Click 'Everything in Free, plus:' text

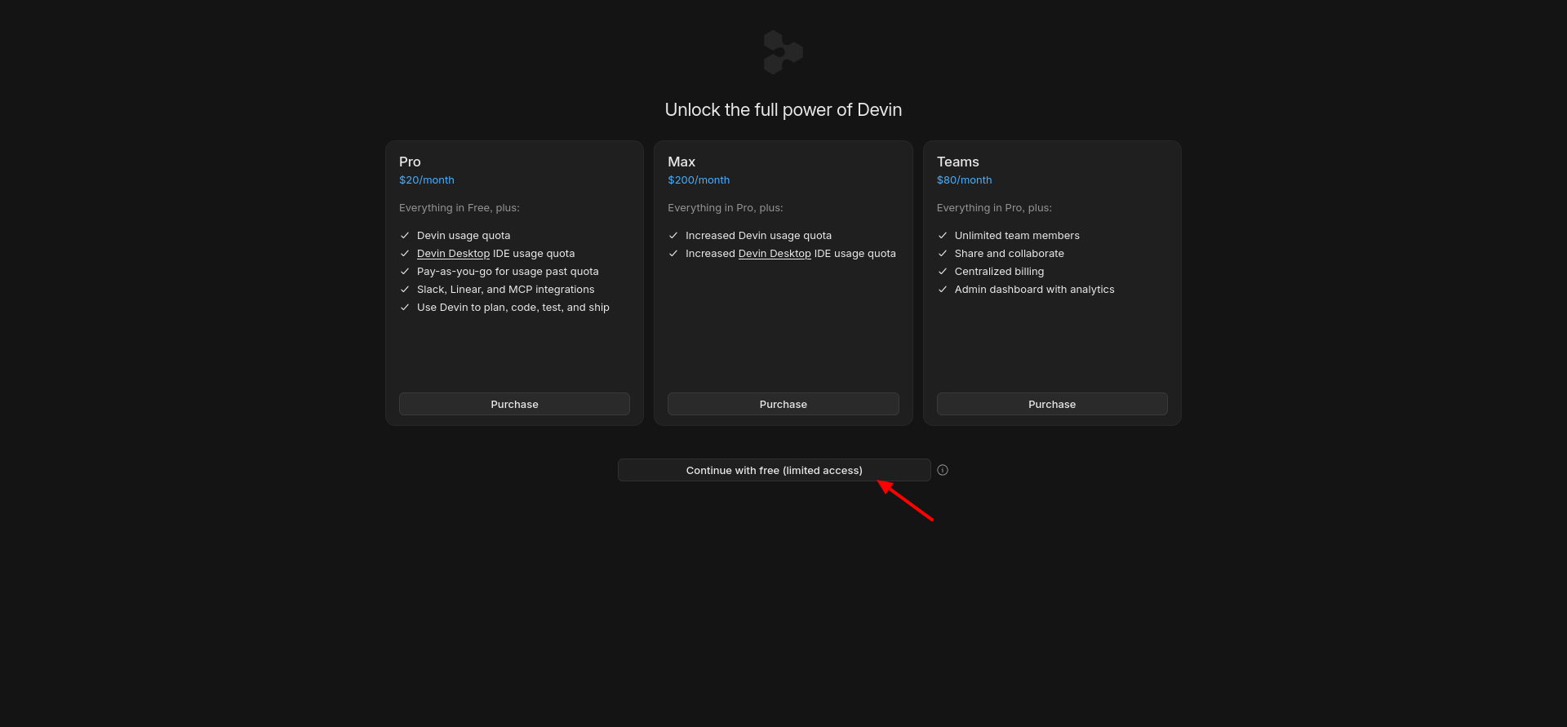[x=459, y=208]
